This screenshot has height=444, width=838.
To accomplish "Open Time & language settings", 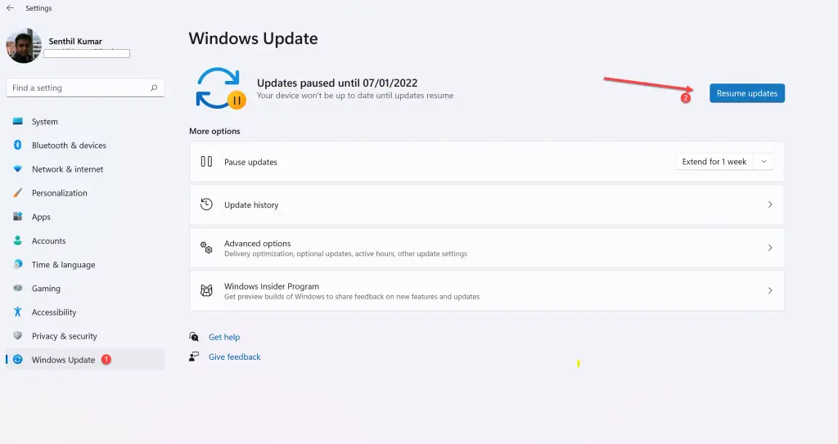I will click(x=85, y=264).
